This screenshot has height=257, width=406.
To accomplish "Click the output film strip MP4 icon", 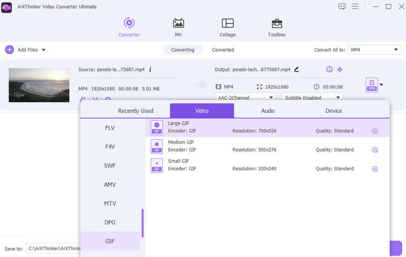I will 219,87.
